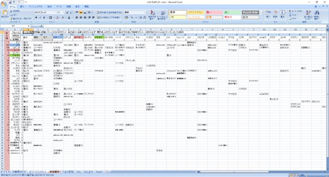Apply the 良い green cell style
The height and width of the screenshot is (177, 329).
coord(232,13)
